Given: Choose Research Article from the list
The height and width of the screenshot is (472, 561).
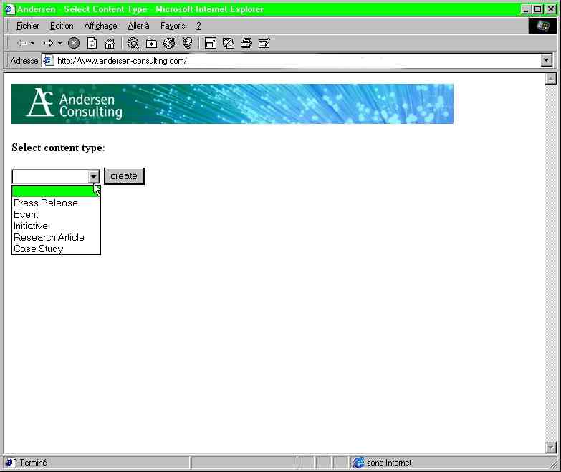Looking at the screenshot, I should [56, 237].
